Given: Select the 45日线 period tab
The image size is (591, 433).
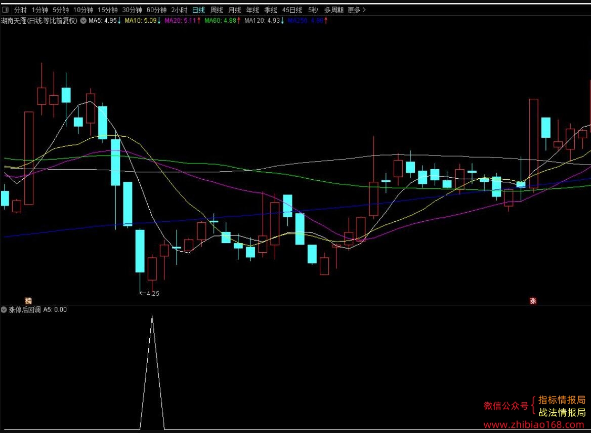Looking at the screenshot, I should [292, 10].
